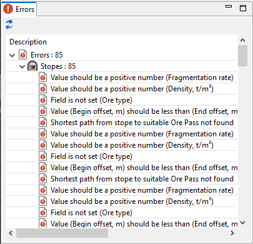
Task: Click the horizontal scrollbar left arrow
Action: point(11,233)
